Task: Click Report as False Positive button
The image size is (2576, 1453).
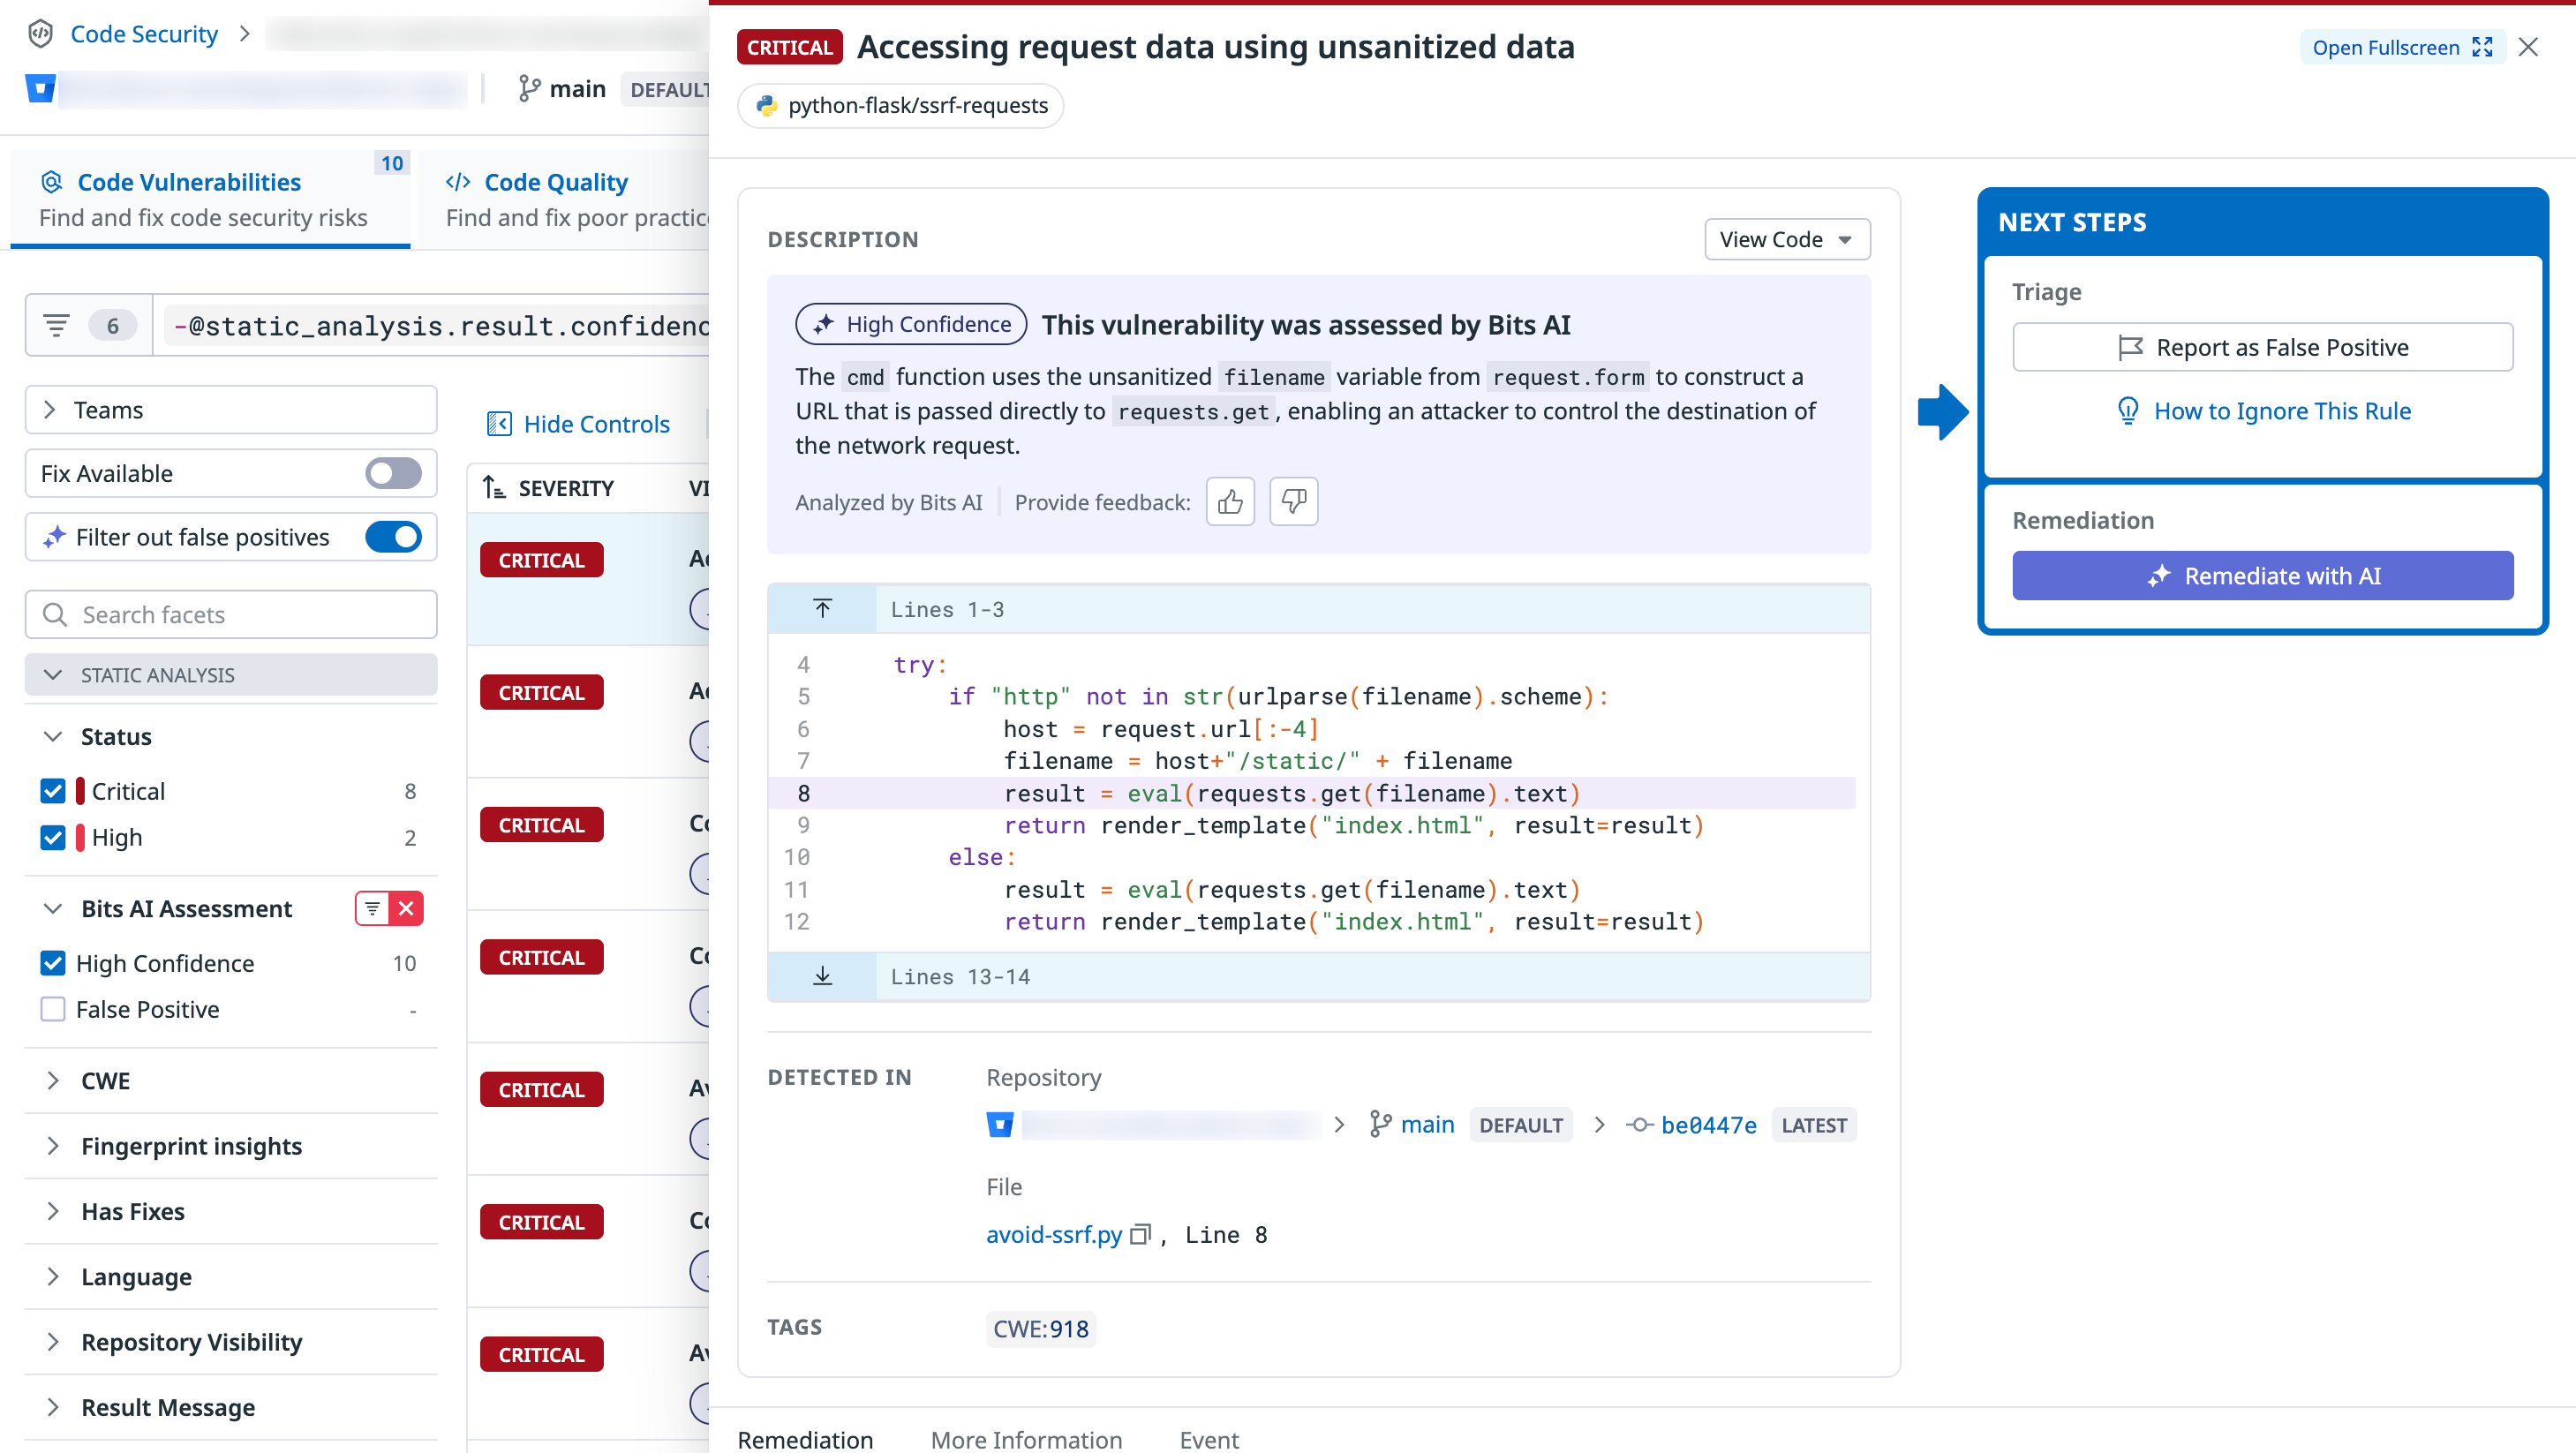Action: tap(2262, 347)
